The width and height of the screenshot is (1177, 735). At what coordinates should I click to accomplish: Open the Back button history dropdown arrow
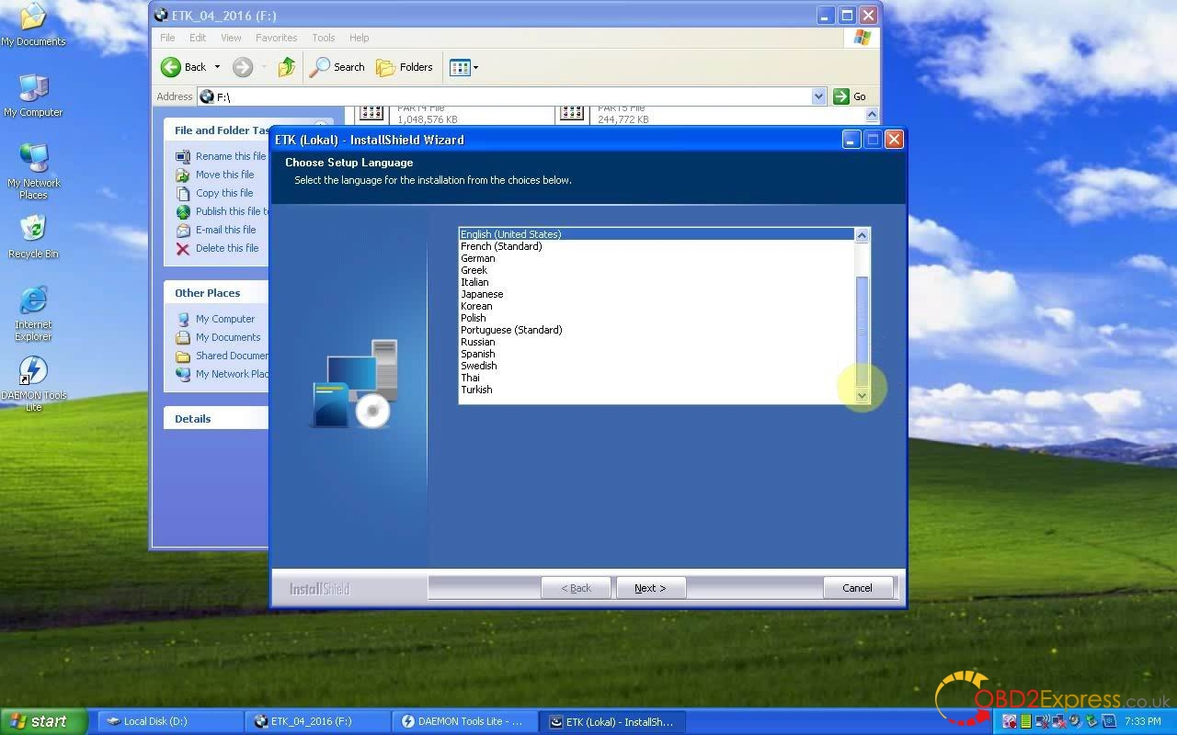click(x=218, y=67)
